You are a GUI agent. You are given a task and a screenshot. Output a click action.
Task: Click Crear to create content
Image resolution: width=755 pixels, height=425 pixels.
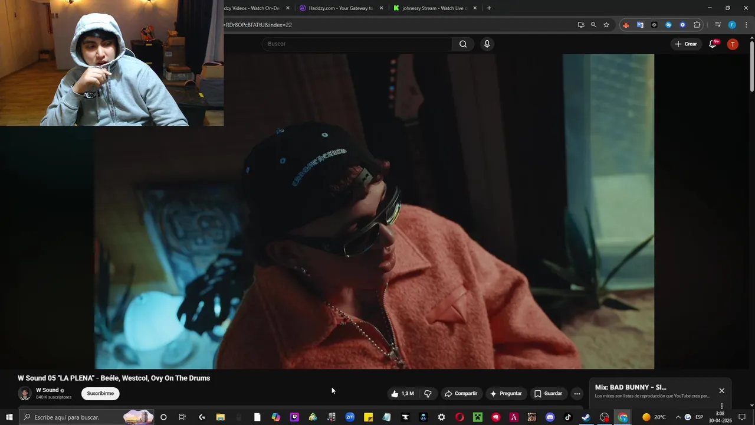click(x=686, y=44)
